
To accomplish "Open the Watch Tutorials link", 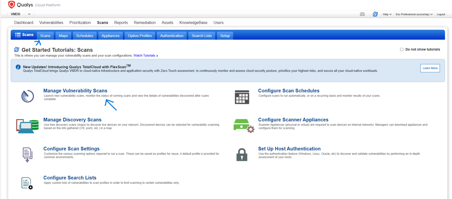I will pyautogui.click(x=144, y=55).
